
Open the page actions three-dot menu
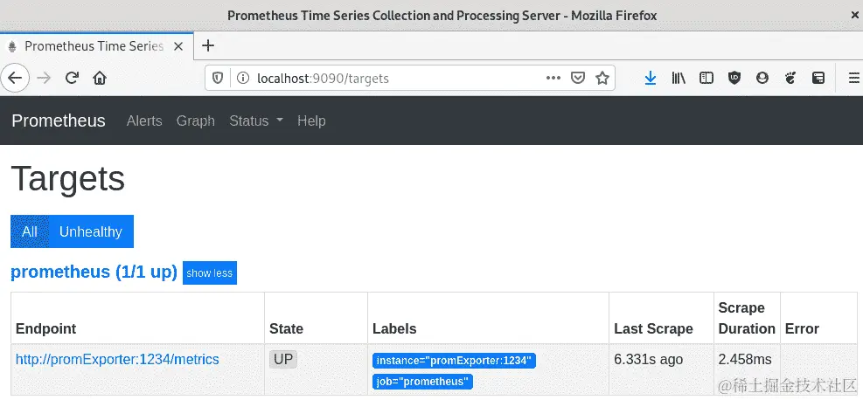[553, 78]
